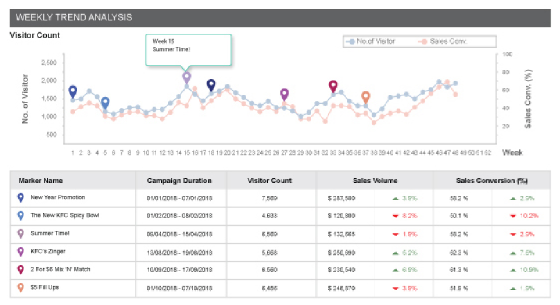
Task: Select the crimson marker pin at week 33
Action: pyautogui.click(x=333, y=86)
